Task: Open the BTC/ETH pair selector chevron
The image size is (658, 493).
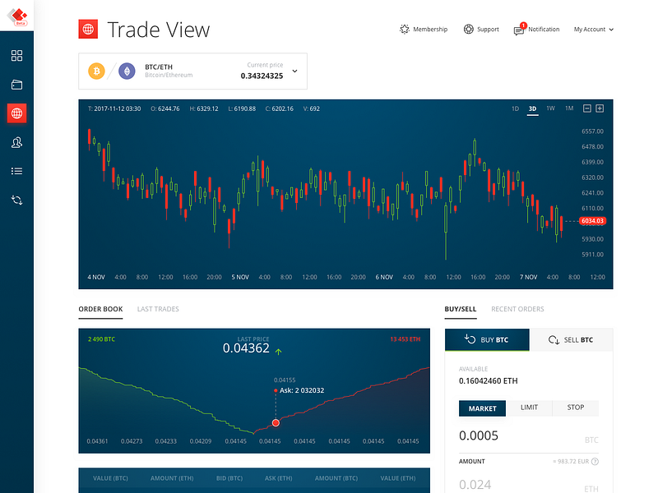Action: click(x=294, y=71)
